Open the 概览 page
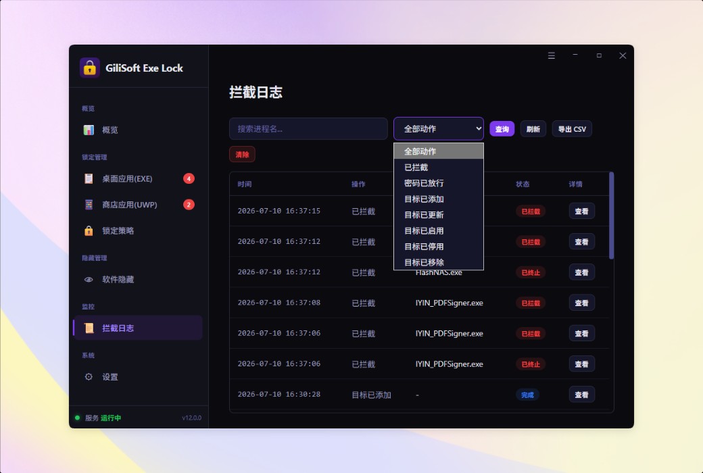This screenshot has height=473, width=703. pos(138,130)
